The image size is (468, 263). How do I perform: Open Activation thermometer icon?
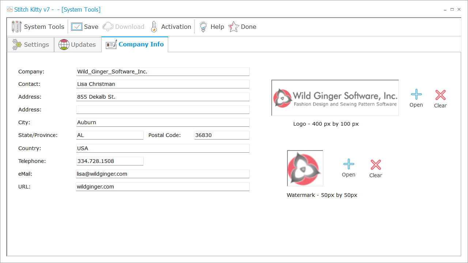click(154, 27)
